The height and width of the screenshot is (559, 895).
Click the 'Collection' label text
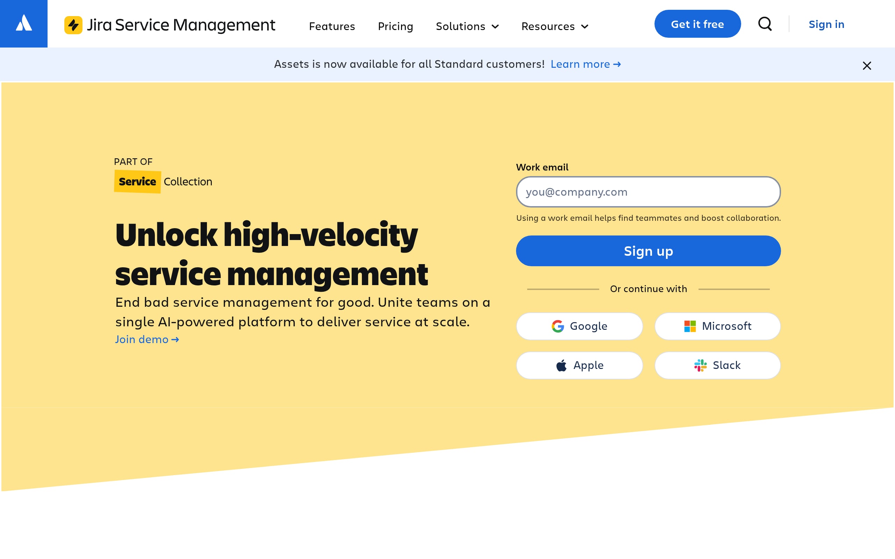tap(188, 182)
